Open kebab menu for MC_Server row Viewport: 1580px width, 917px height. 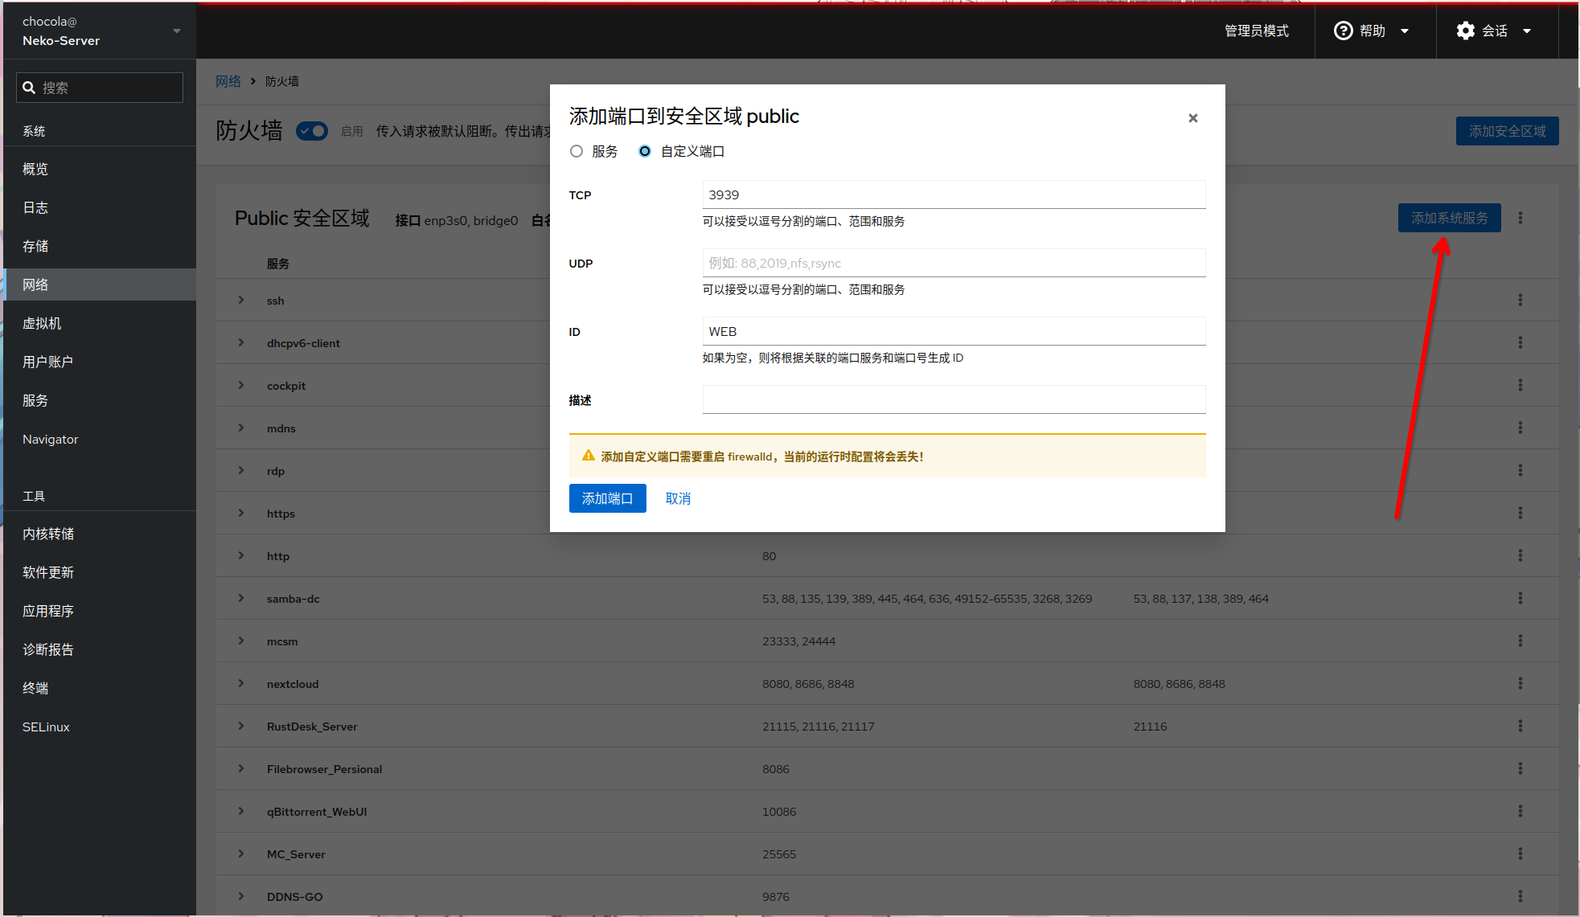coord(1520,854)
